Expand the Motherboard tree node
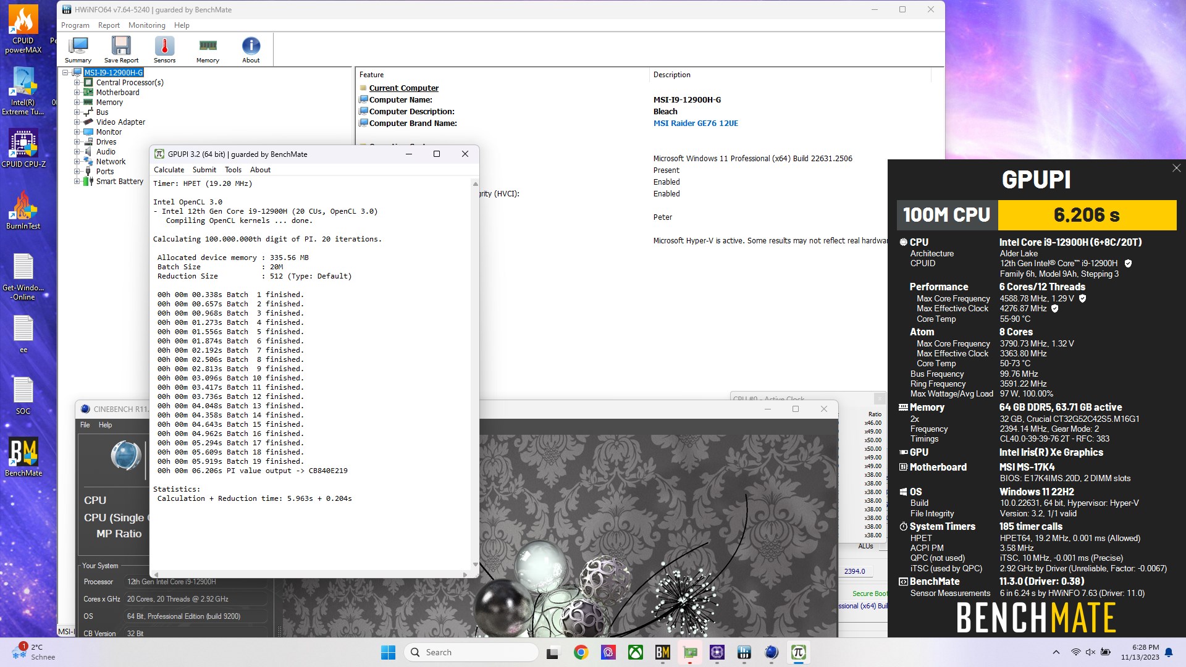The image size is (1186, 667). pyautogui.click(x=77, y=92)
